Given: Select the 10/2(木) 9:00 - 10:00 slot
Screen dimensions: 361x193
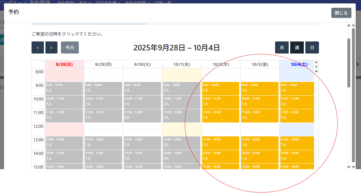Looking at the screenshot, I should (x=221, y=88).
